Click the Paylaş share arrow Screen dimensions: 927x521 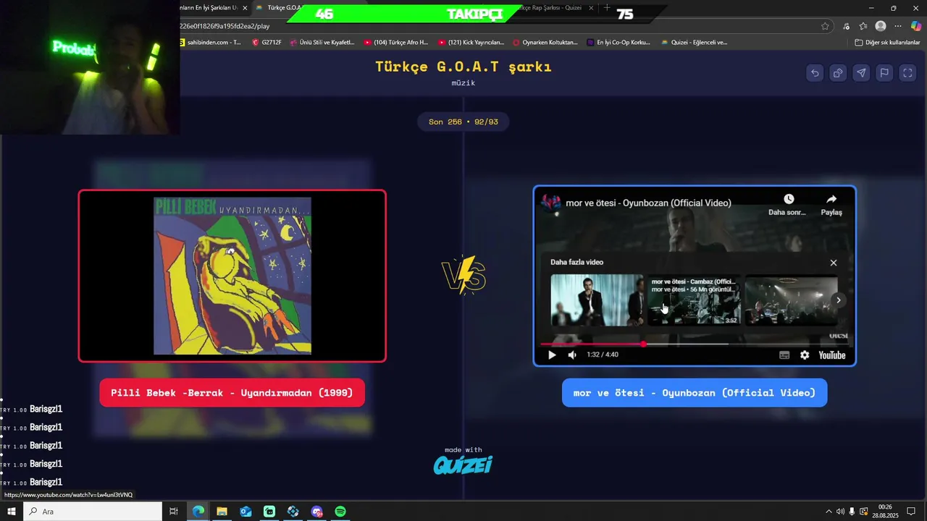831,199
